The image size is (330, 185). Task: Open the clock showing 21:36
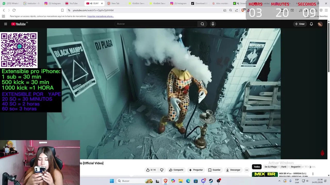[x=317, y=181]
